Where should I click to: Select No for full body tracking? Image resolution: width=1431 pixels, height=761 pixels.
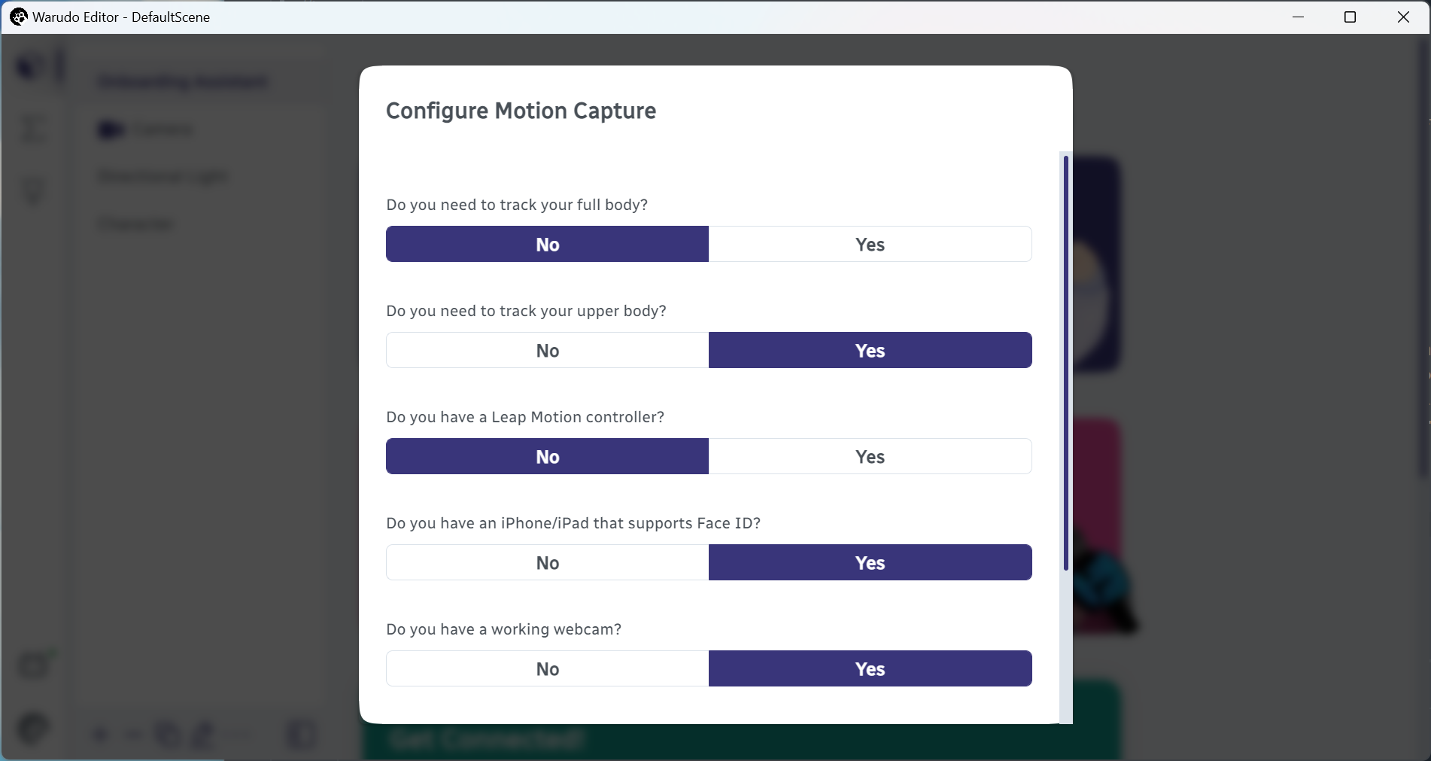547,244
